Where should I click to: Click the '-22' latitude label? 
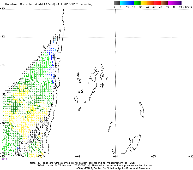point(2,37)
